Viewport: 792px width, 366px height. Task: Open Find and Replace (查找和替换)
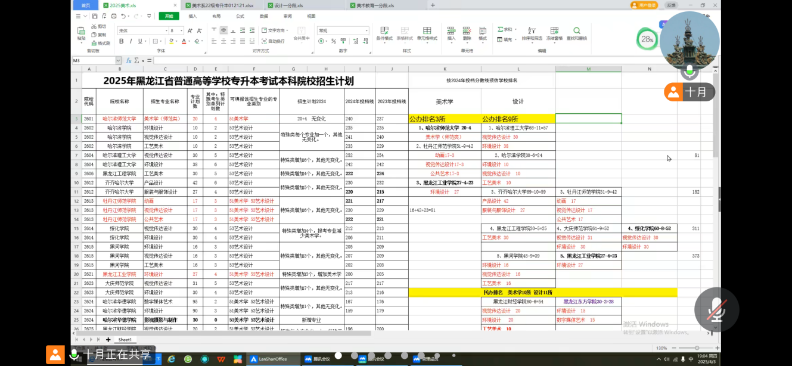576,34
